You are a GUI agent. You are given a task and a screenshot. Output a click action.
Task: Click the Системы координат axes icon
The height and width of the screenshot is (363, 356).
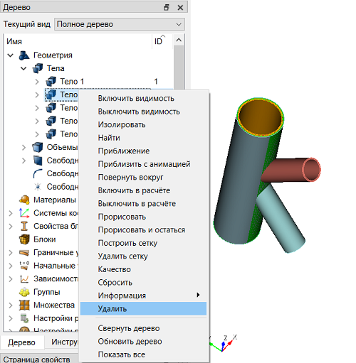coord(24,213)
